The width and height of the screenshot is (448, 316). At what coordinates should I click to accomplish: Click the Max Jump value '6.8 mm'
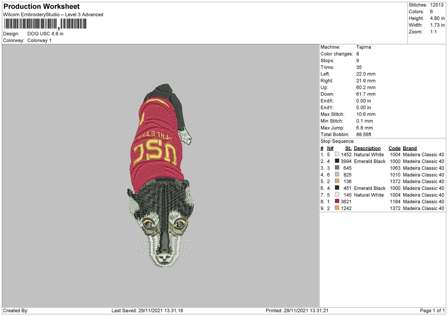[364, 128]
